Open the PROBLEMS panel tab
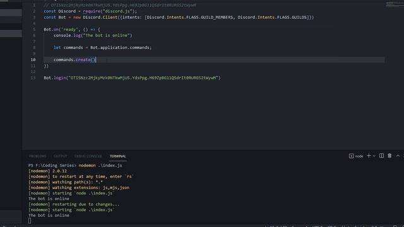404x227 pixels. [x=38, y=156]
